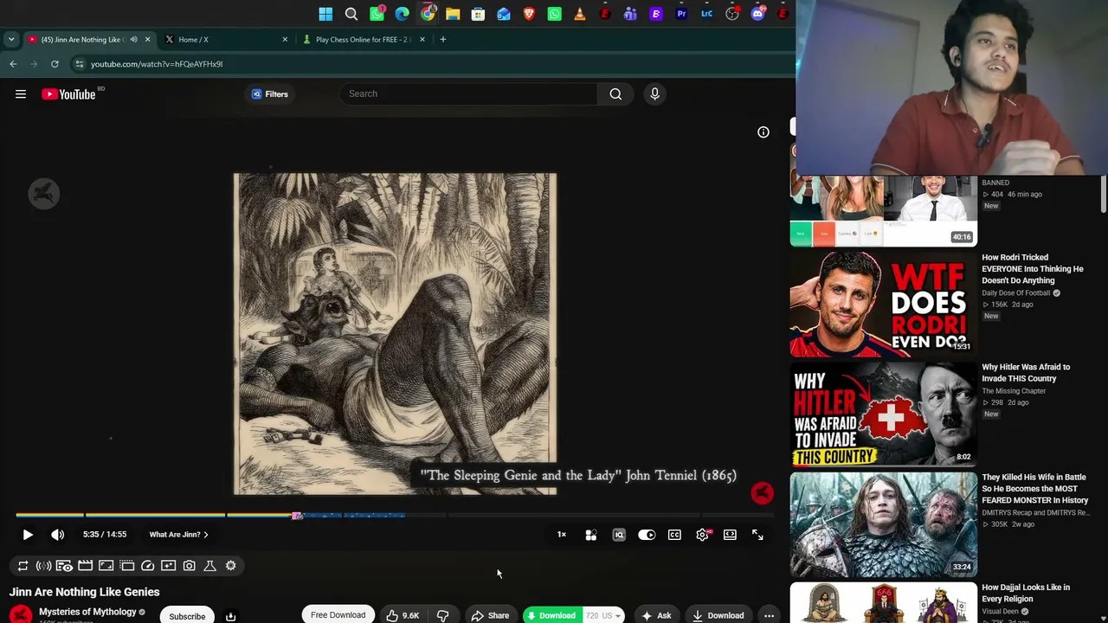
Task: Expand the browser tab search chevron
Action: coord(11,39)
